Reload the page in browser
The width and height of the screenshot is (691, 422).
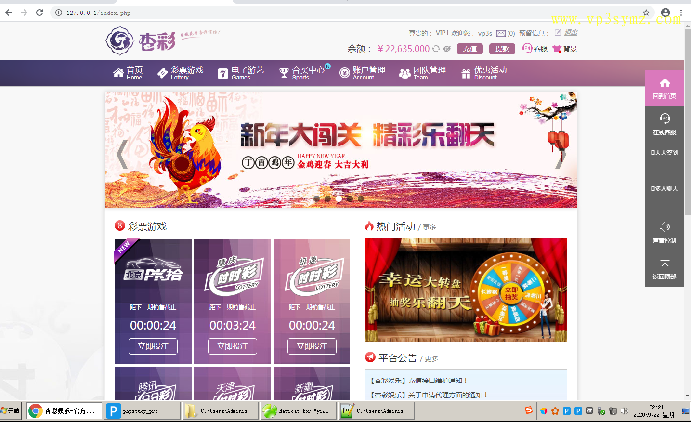(x=39, y=13)
